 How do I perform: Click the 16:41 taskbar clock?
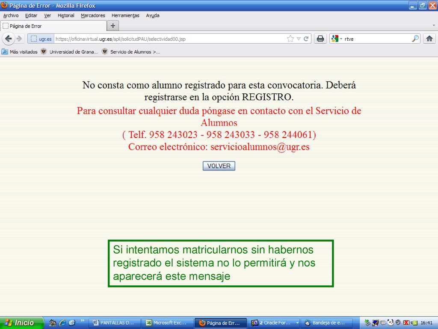click(x=426, y=323)
